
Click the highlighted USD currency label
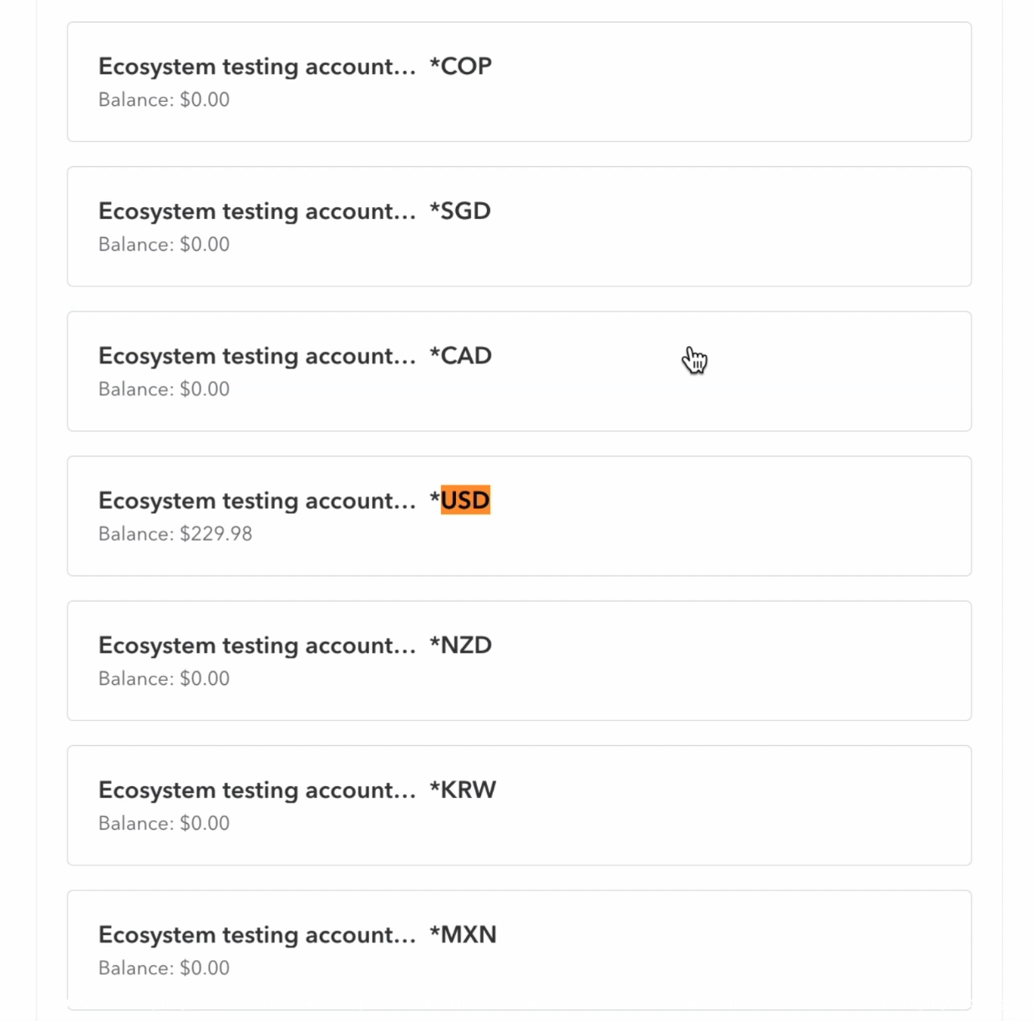[x=465, y=500]
